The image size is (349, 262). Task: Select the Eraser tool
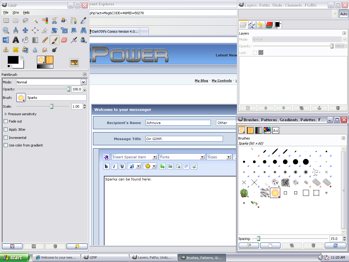[64, 40]
